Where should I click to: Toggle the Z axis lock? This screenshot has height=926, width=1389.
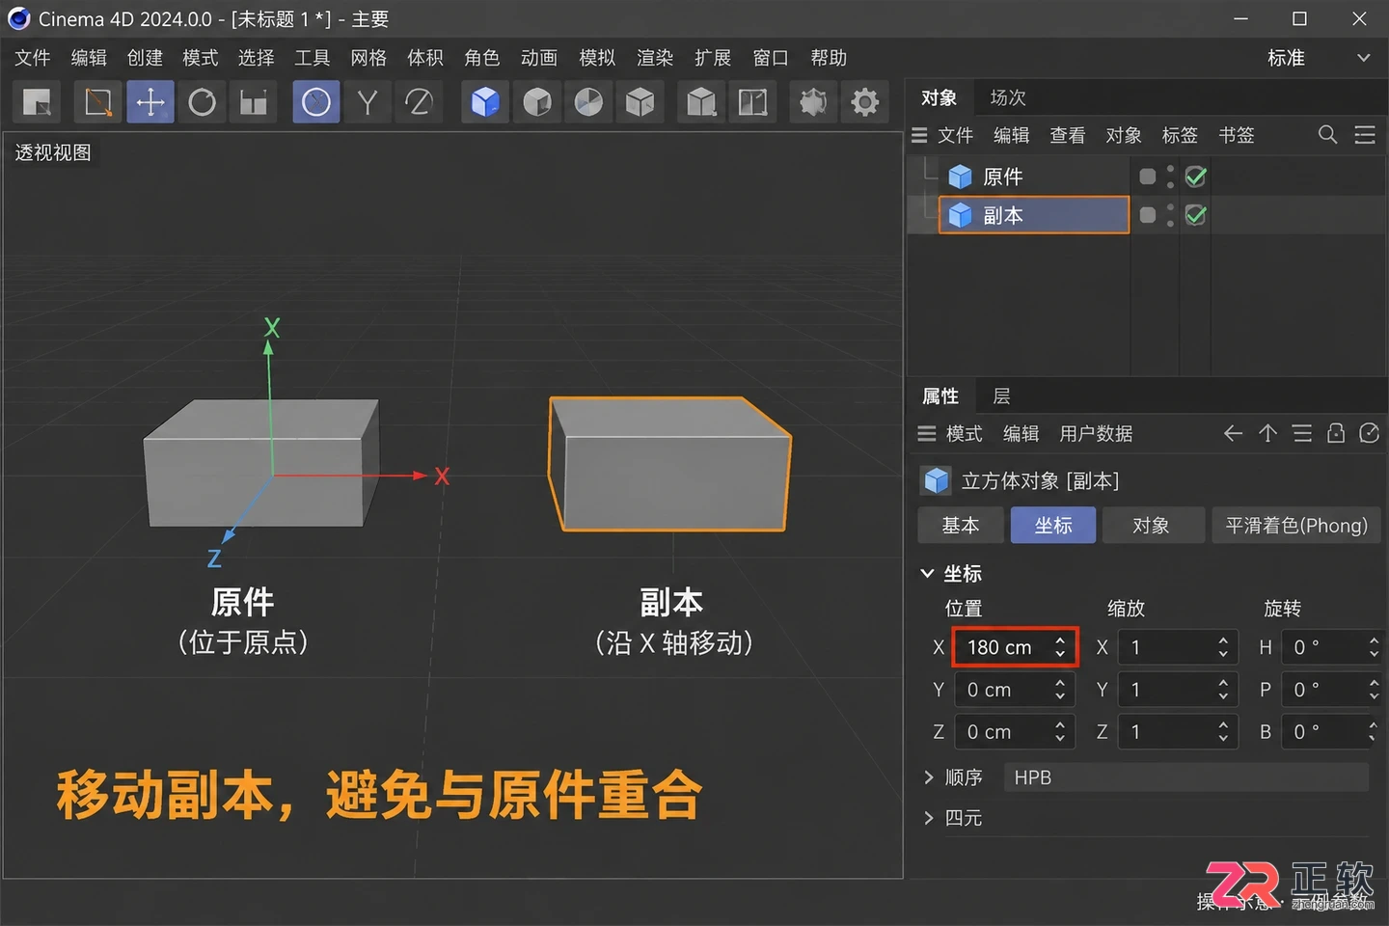click(419, 102)
